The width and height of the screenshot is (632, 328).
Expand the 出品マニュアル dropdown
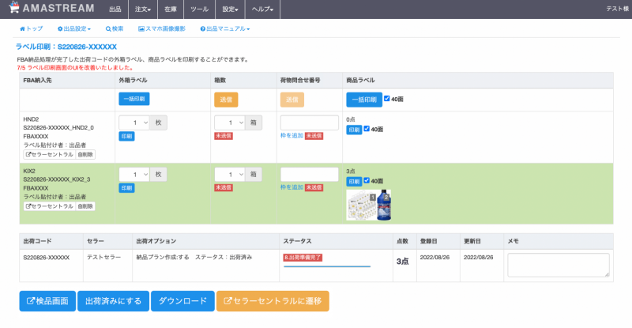pos(225,28)
